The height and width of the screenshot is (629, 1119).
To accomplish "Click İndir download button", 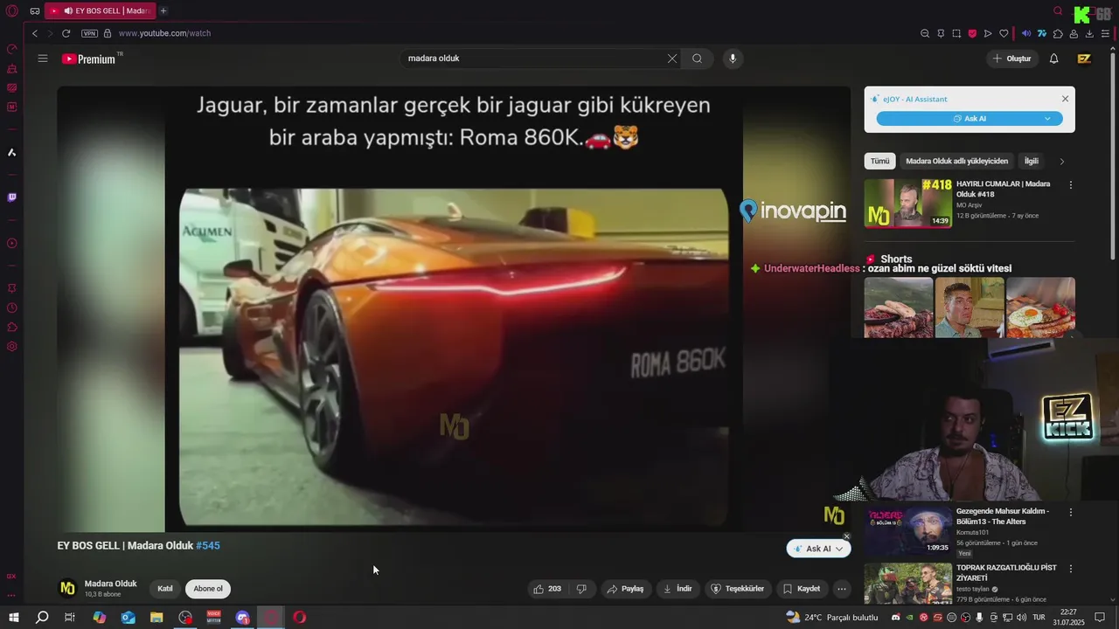I will point(678,589).
